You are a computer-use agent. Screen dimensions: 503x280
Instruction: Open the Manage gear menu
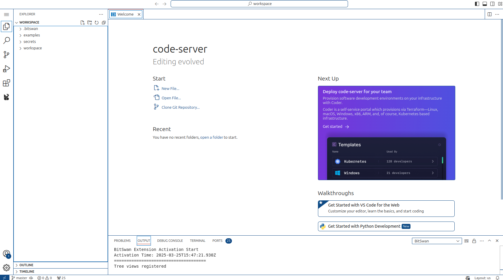[x=6, y=268]
